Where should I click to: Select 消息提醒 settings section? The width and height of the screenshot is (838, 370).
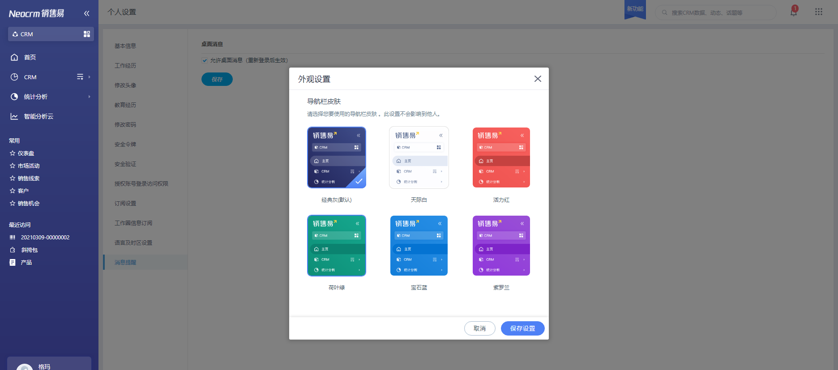[x=145, y=262]
